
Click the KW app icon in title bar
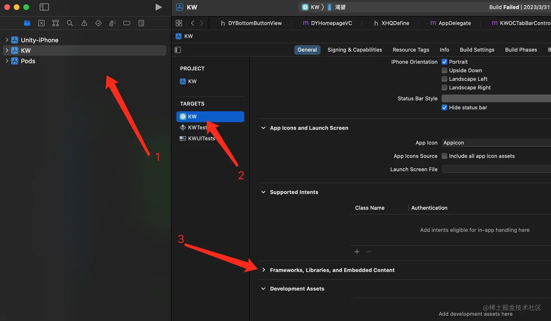coord(180,7)
